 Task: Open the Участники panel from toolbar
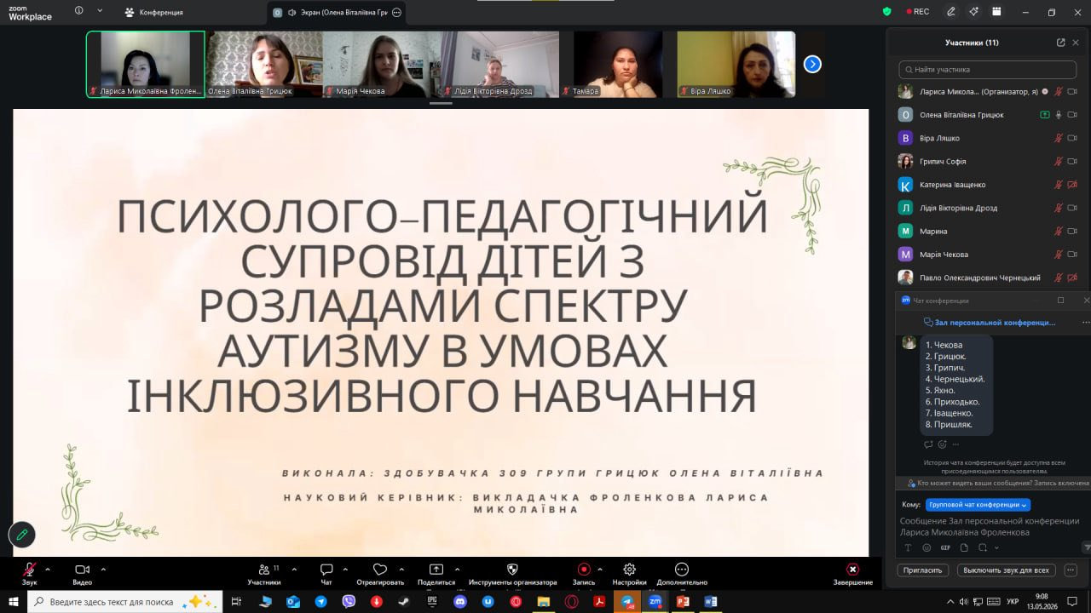(264, 573)
